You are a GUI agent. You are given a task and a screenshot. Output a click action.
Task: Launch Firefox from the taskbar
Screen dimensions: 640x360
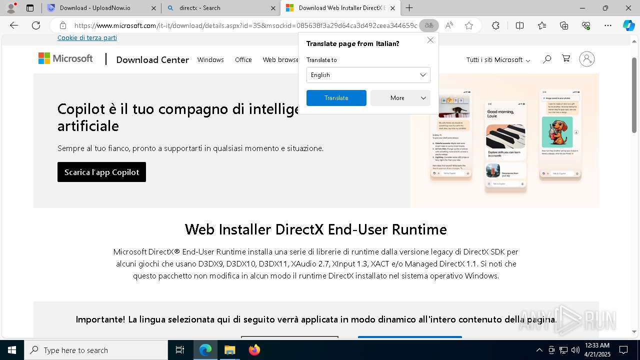[254, 350]
